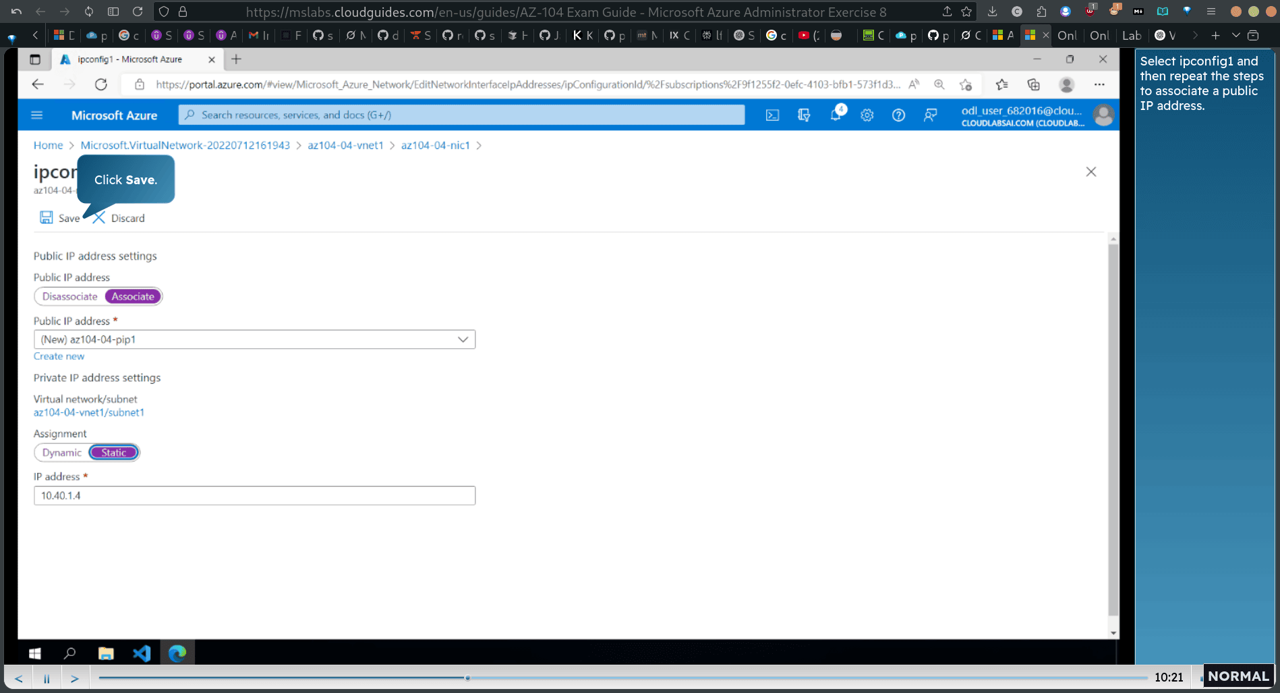Image resolution: width=1280 pixels, height=693 pixels.
Task: Open the Edge settings ellipsis menu
Action: click(x=1099, y=84)
